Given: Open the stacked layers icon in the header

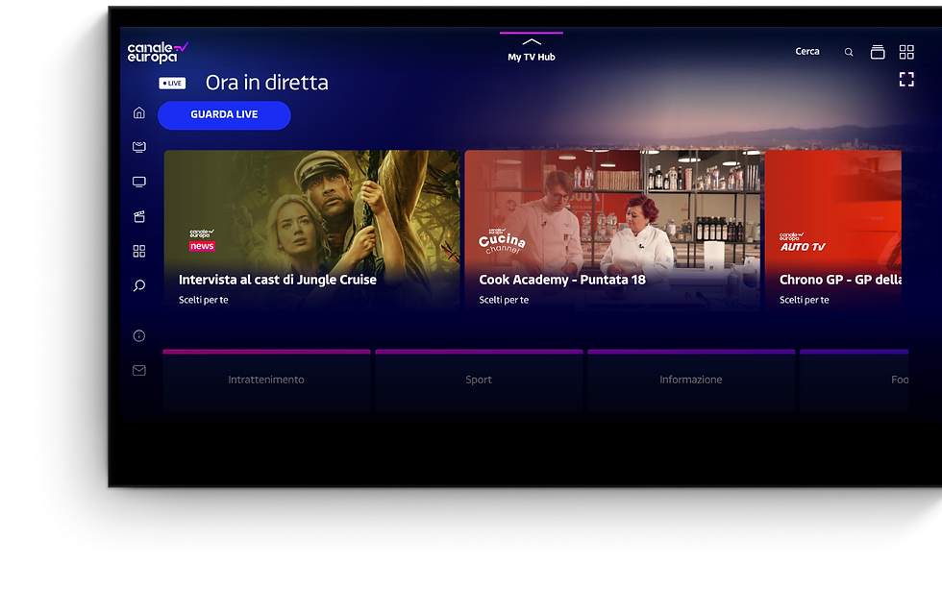Looking at the screenshot, I should (878, 52).
